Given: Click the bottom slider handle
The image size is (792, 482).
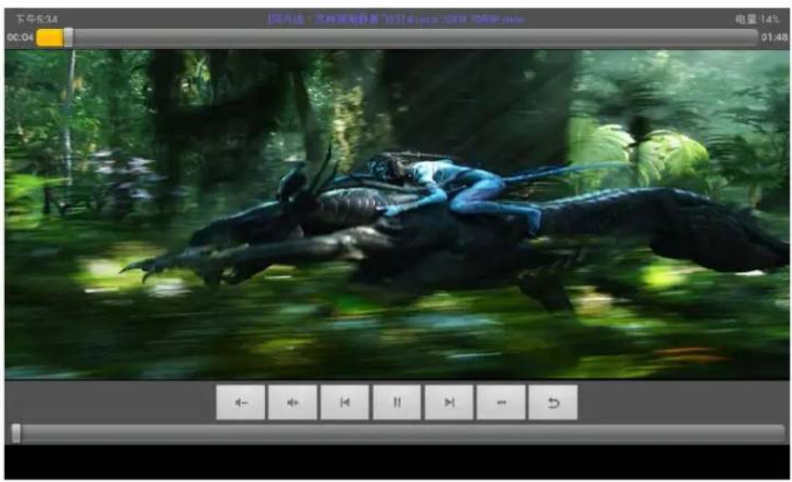Looking at the screenshot, I should [x=16, y=434].
